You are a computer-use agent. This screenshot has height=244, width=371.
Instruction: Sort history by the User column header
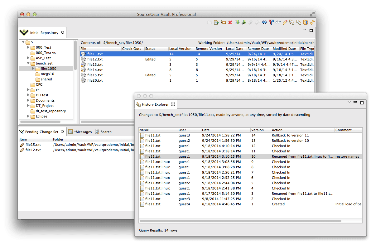click(x=189, y=130)
